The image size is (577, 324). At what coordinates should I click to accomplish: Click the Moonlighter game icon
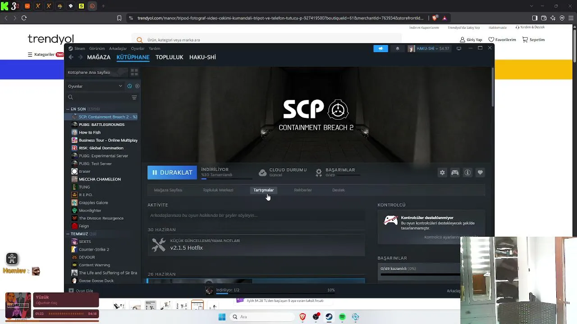point(74,211)
